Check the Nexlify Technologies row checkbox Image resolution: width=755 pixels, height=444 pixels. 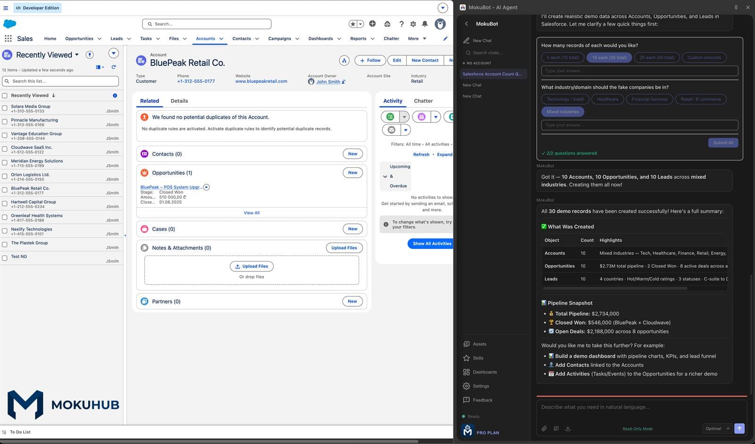pyautogui.click(x=5, y=231)
